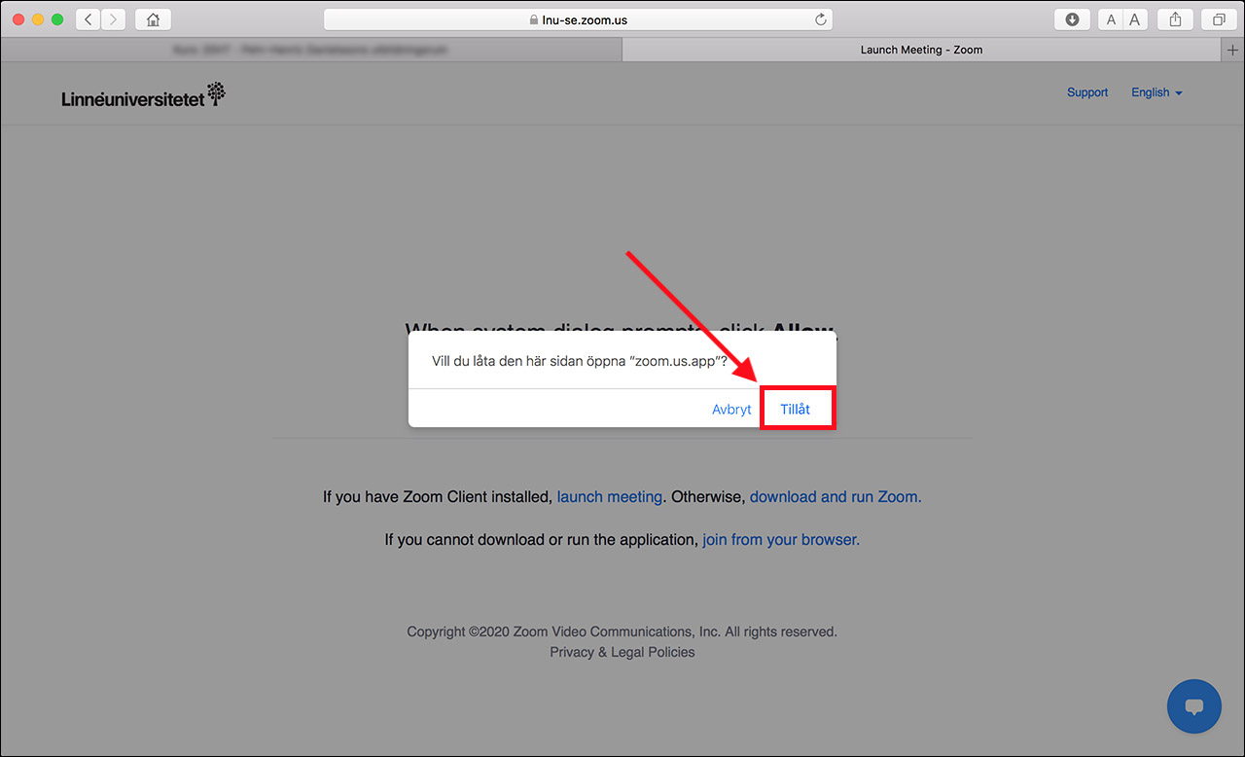1245x757 pixels.
Task: Click the 'download and run Zoom' link
Action: 835,496
